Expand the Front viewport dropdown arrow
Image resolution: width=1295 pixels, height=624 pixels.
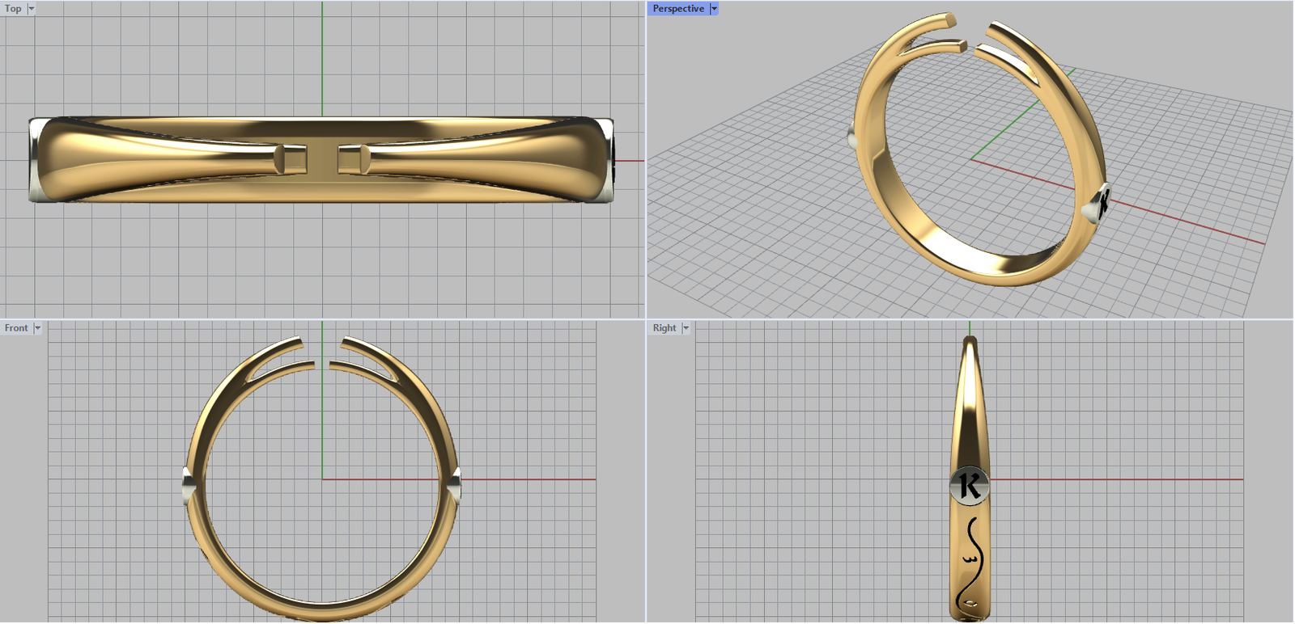tap(37, 328)
